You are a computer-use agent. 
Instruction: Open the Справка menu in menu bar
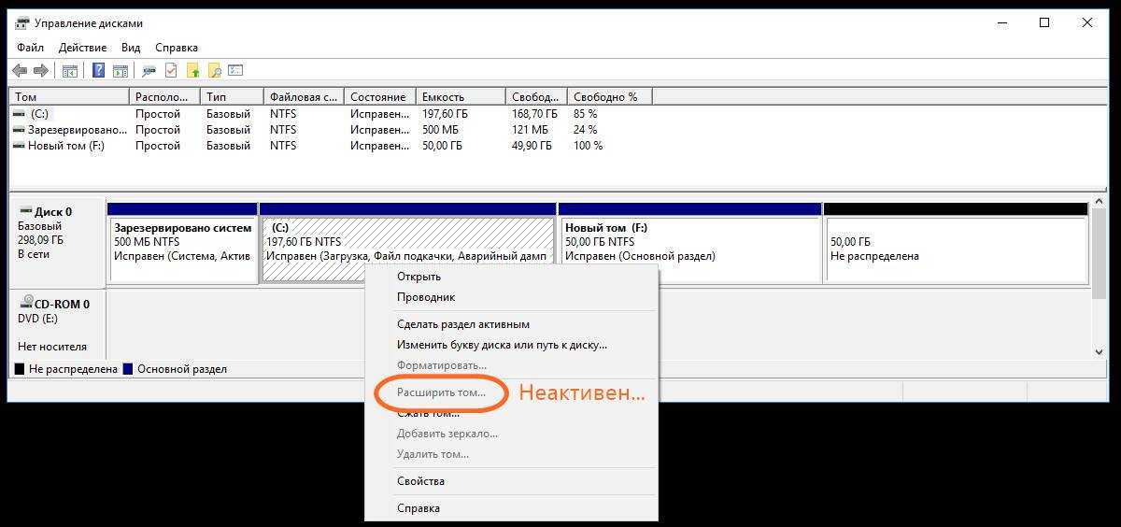[x=177, y=47]
